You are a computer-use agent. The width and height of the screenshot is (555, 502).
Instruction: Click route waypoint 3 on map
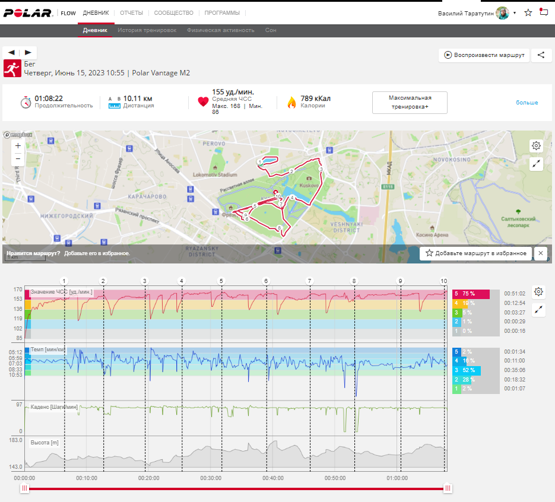pyautogui.click(x=321, y=169)
